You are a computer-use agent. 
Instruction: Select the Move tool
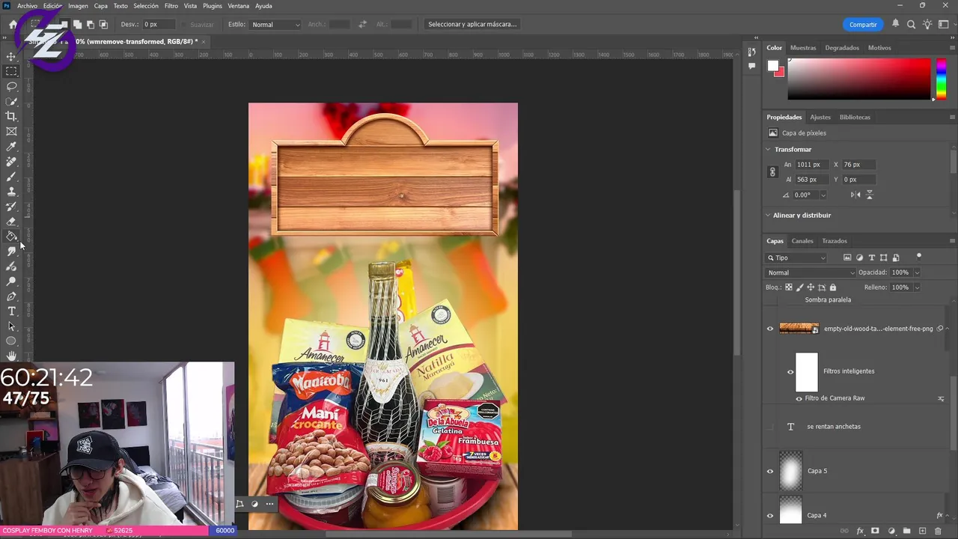[11, 56]
